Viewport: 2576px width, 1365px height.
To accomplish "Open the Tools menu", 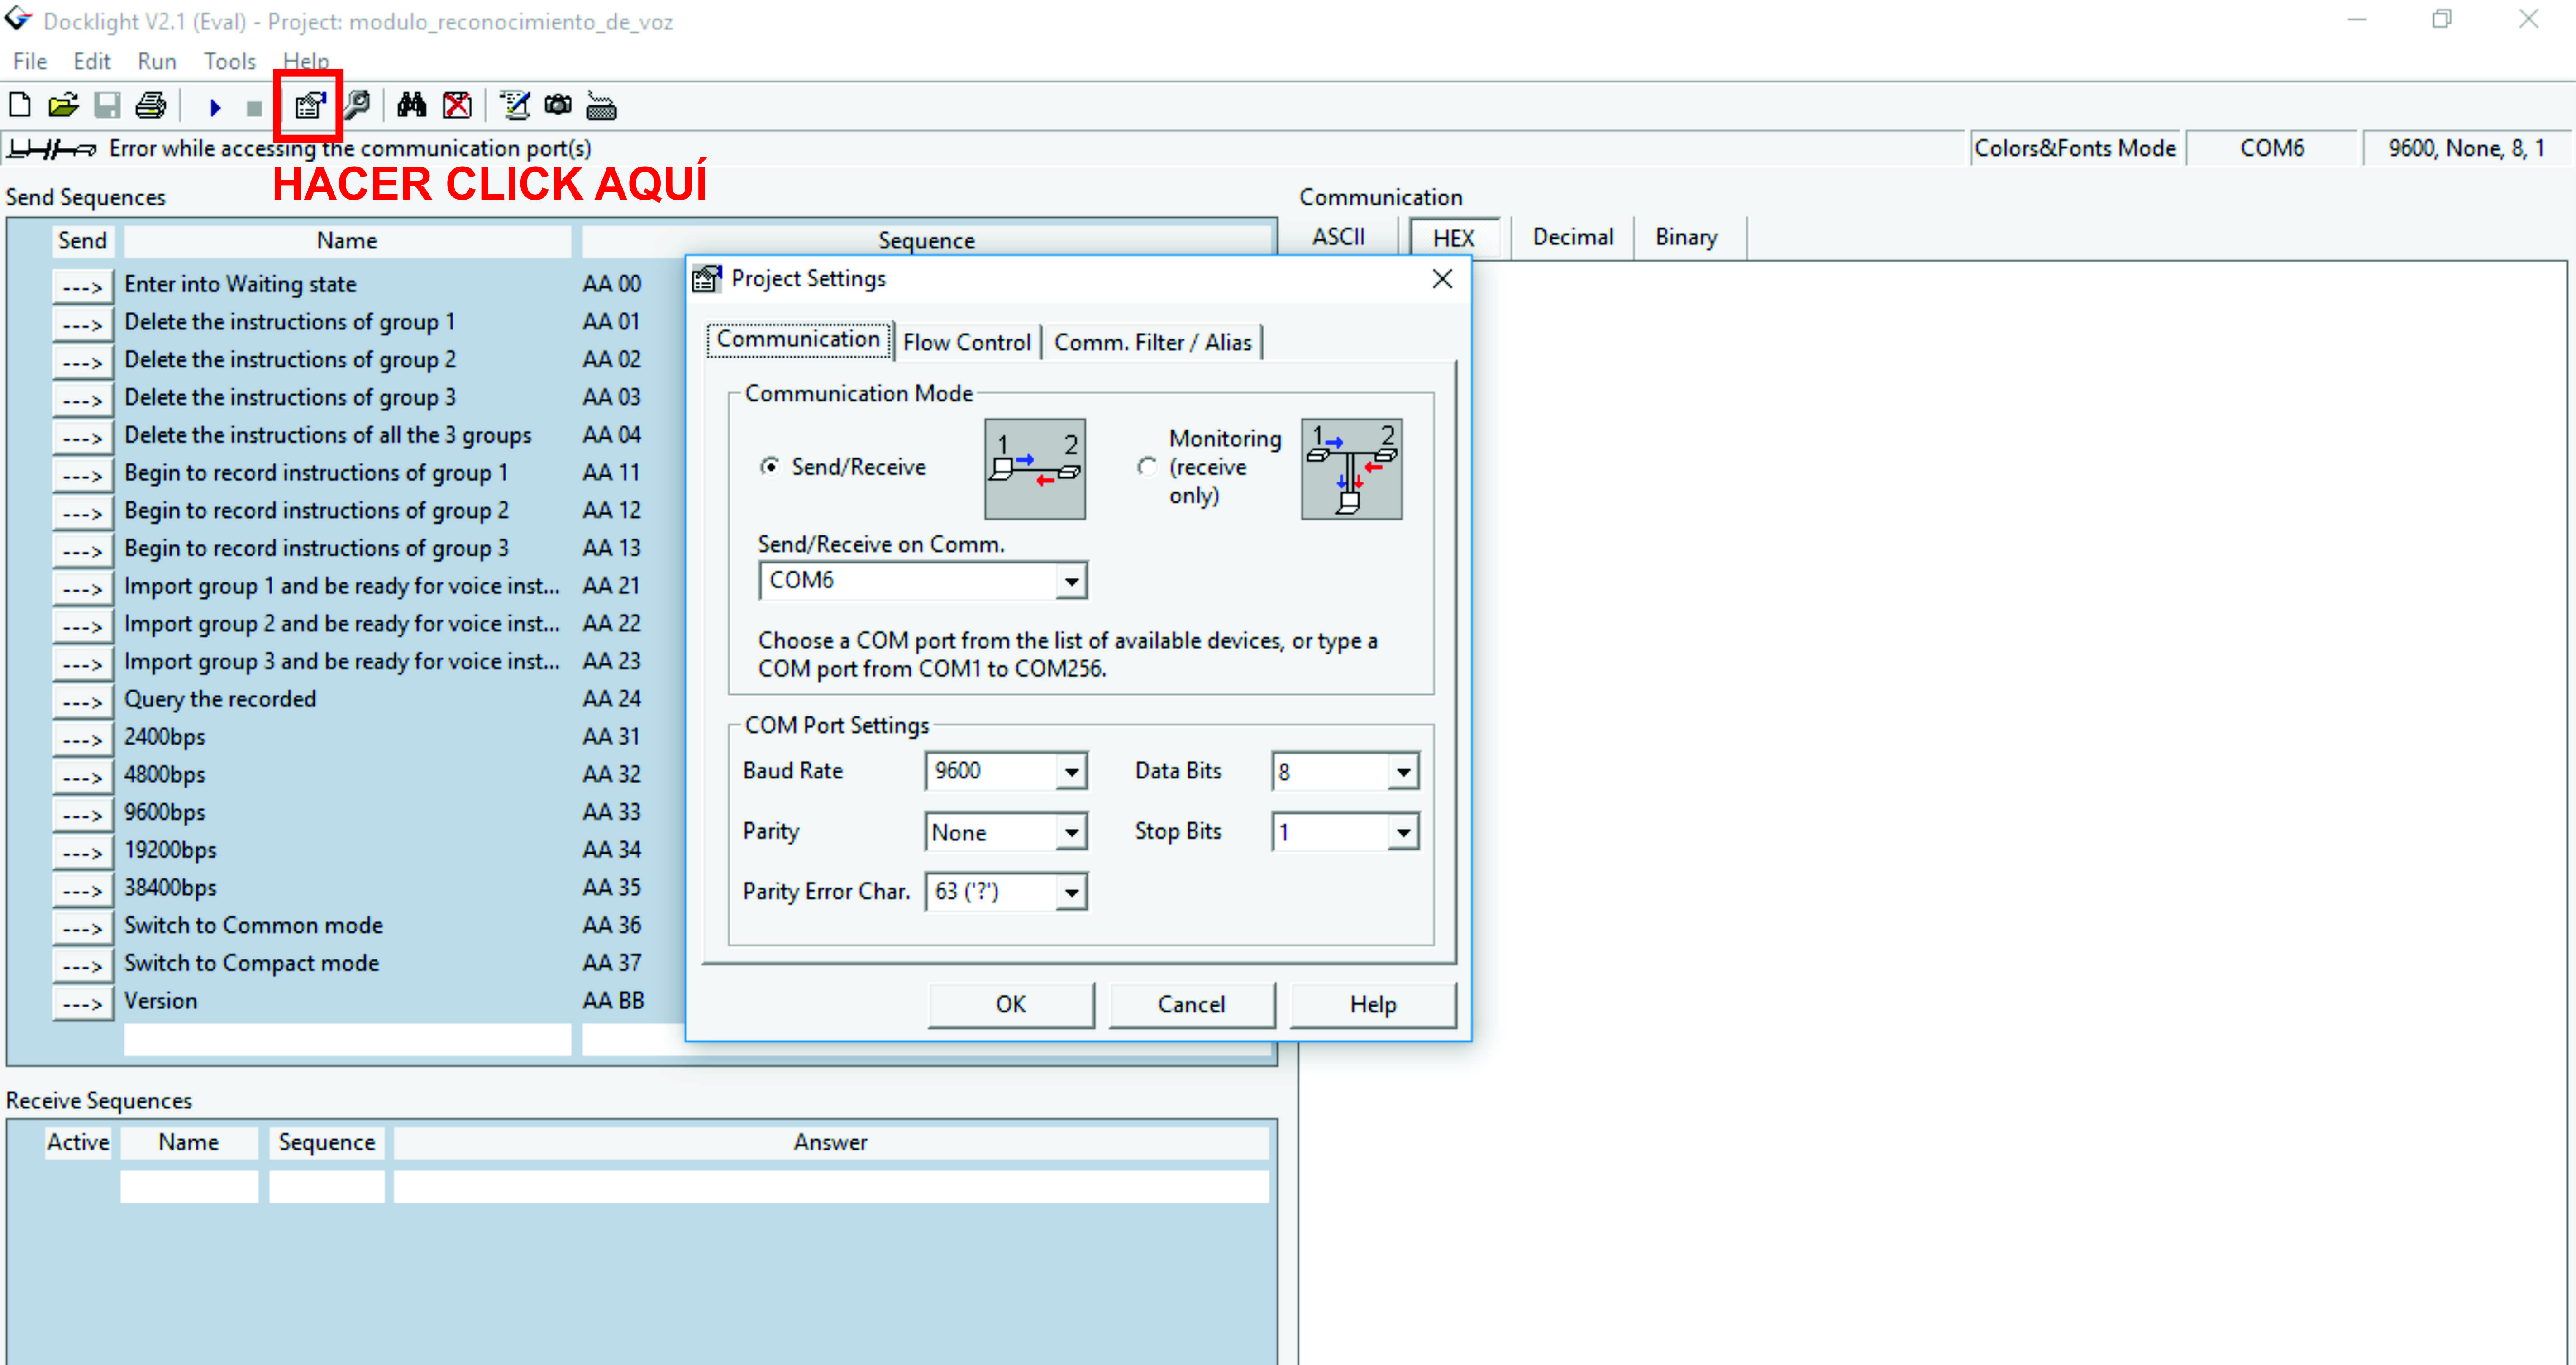I will pos(230,61).
